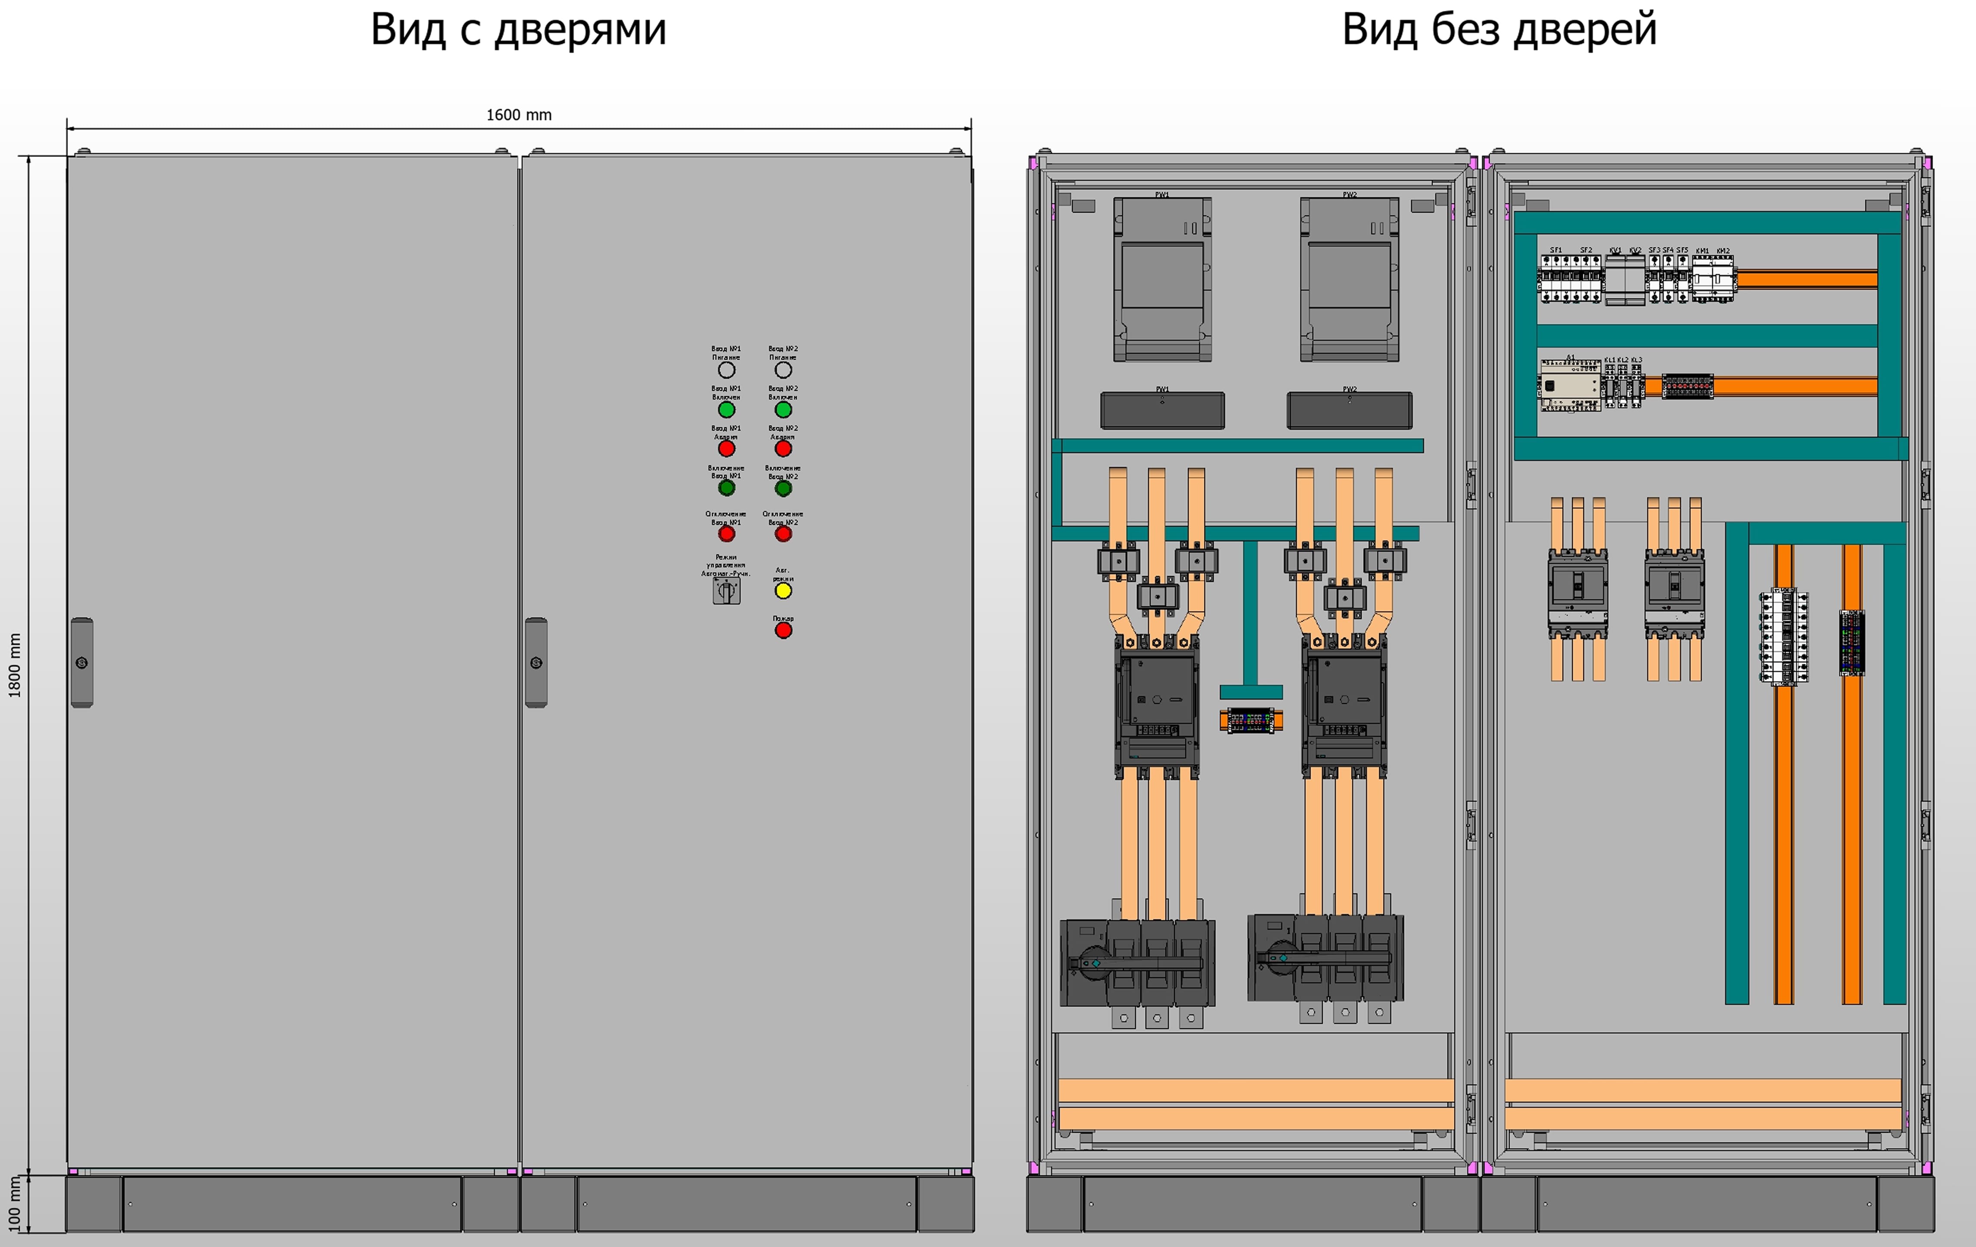Click the left door handle lock

pos(82,663)
